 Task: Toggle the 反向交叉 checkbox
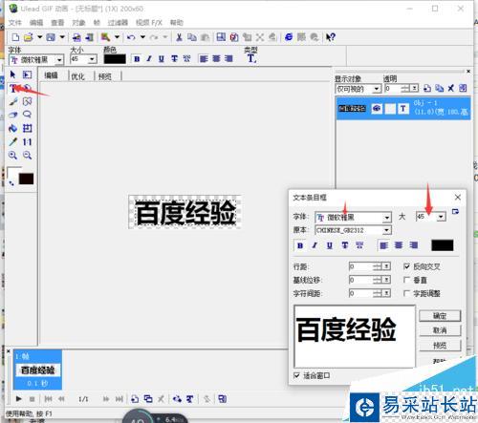coord(407,266)
